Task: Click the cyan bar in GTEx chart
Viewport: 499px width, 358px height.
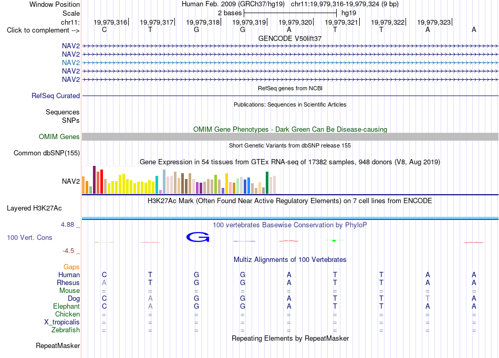Action: [x=157, y=185]
